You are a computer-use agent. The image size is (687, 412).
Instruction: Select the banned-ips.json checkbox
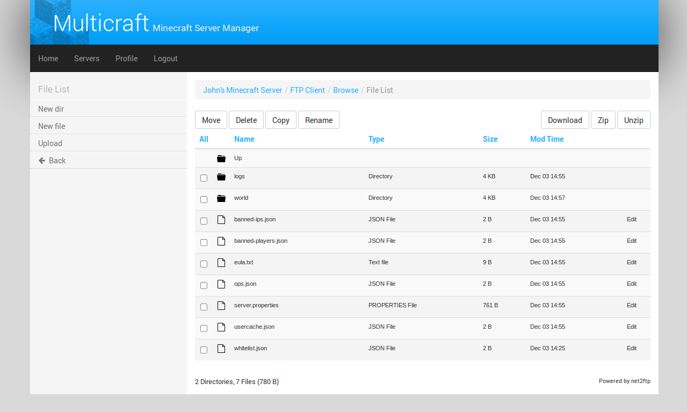204,221
